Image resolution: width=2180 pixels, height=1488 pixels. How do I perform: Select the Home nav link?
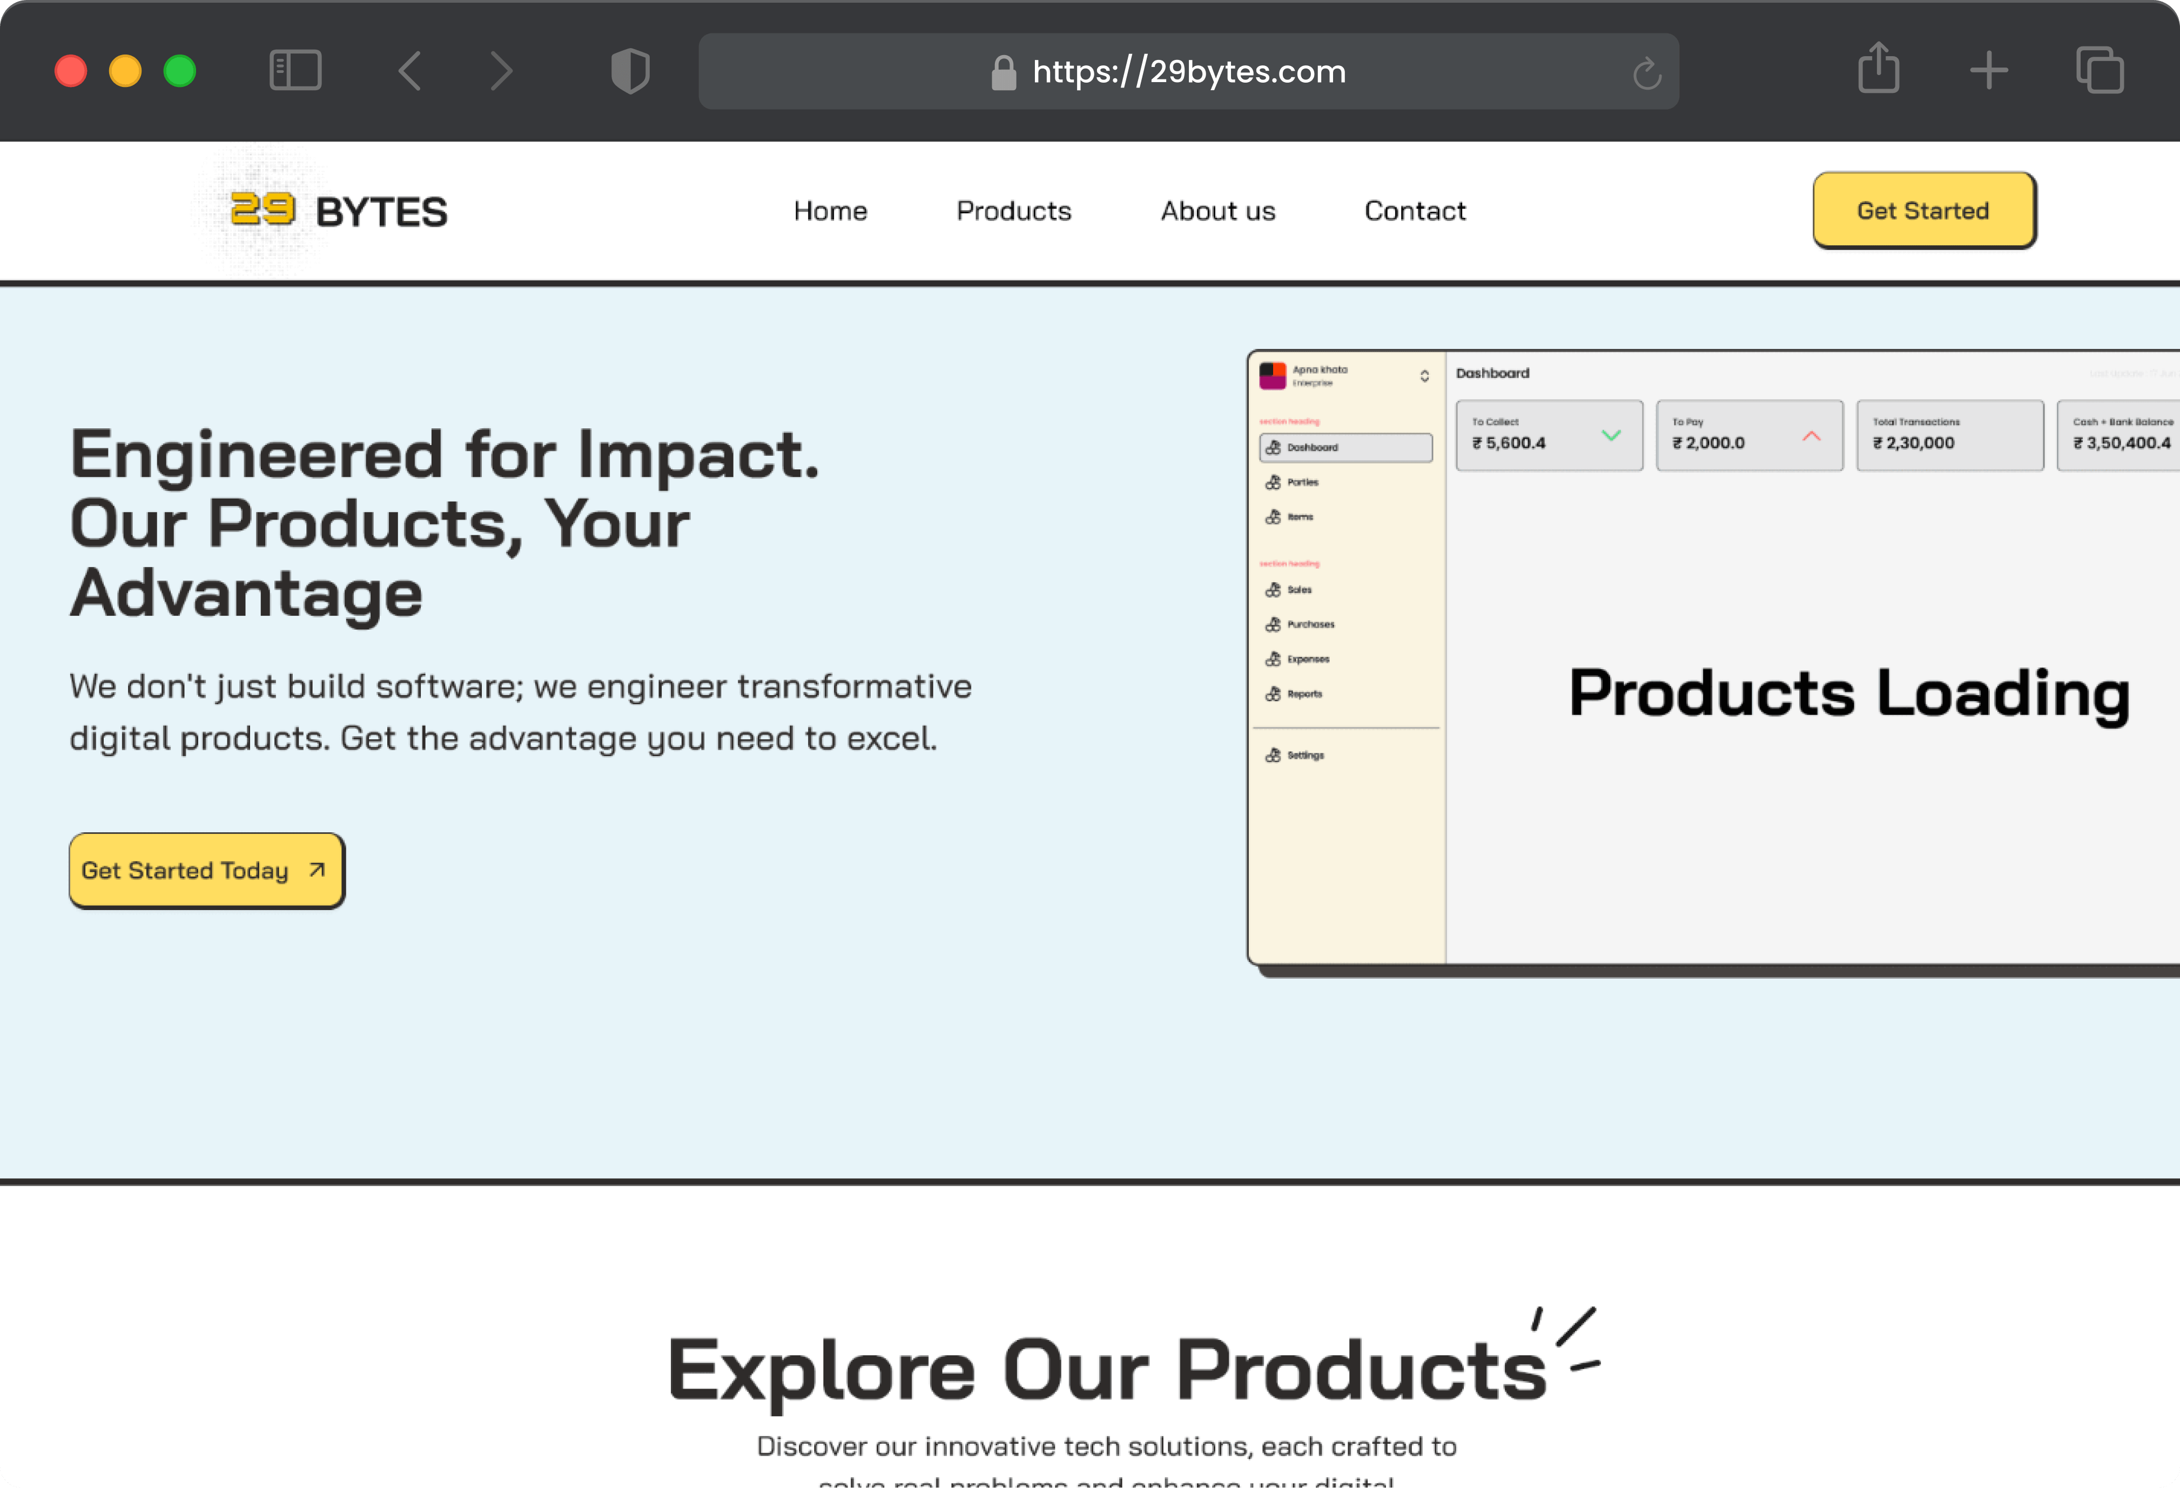pyautogui.click(x=830, y=211)
